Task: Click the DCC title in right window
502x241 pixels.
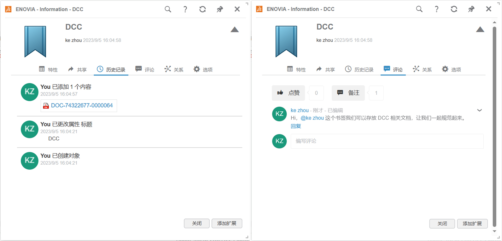Action: pyautogui.click(x=325, y=27)
